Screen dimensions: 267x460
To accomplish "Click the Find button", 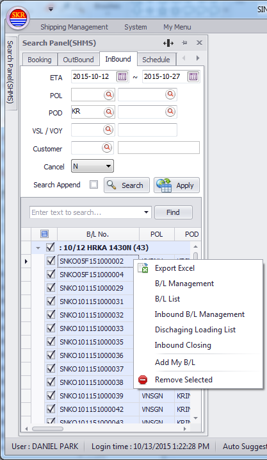I will coord(174,212).
